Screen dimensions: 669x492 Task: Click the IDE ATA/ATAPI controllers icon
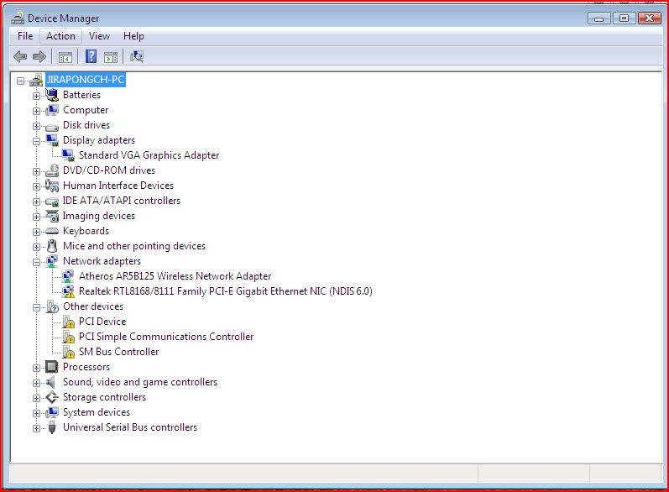coord(52,201)
